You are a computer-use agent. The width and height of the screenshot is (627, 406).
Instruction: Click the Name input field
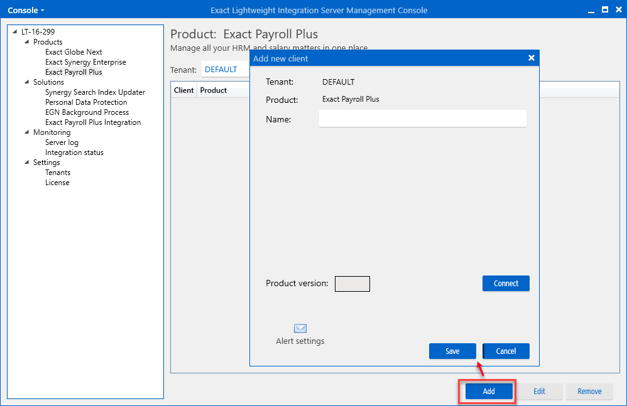pos(423,119)
